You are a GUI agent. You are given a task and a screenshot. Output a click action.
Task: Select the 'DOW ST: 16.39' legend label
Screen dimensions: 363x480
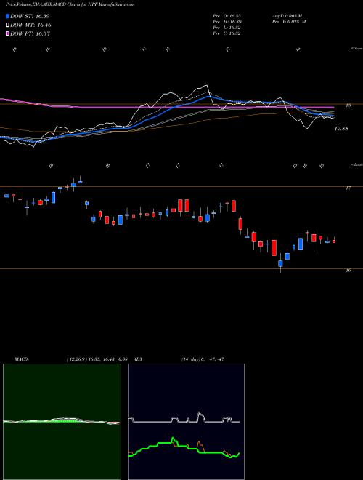(30, 16)
